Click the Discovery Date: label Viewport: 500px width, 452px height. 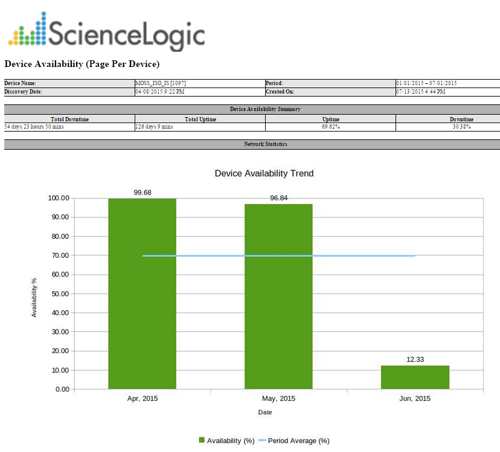pyautogui.click(x=23, y=92)
